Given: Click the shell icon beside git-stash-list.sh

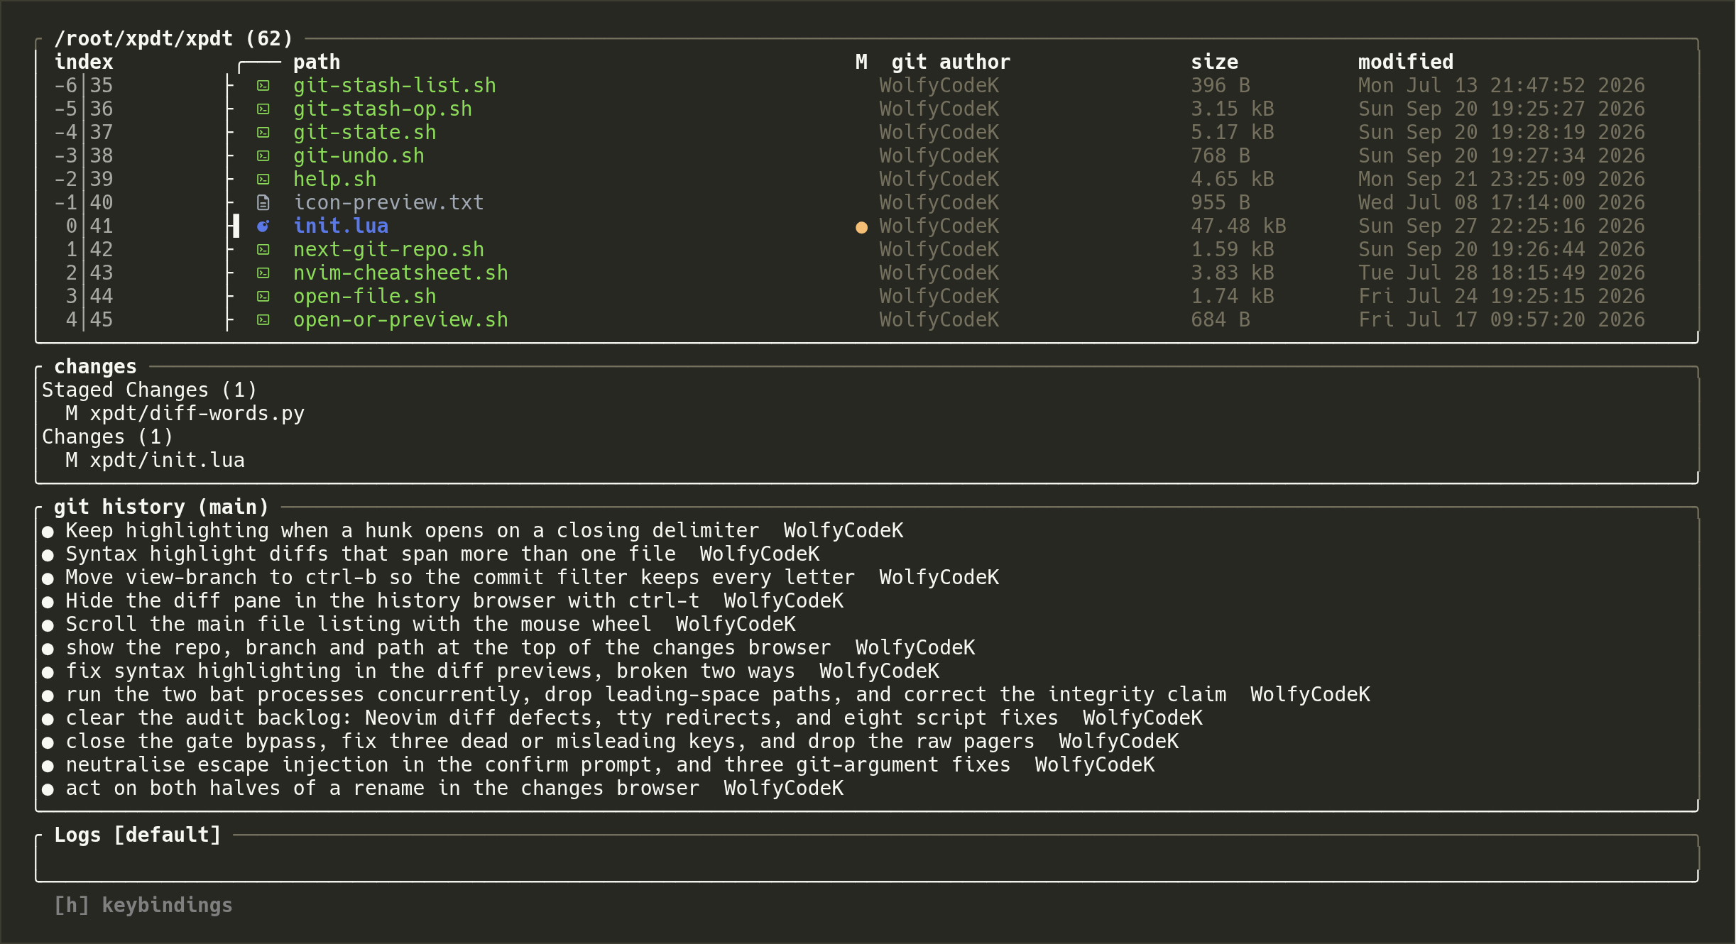Looking at the screenshot, I should 263,86.
